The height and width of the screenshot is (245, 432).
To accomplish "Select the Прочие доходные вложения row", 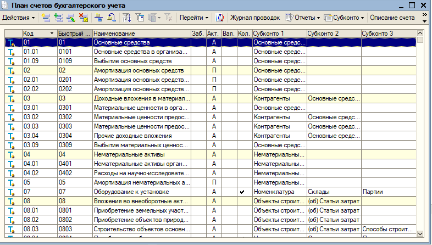I will (211, 136).
